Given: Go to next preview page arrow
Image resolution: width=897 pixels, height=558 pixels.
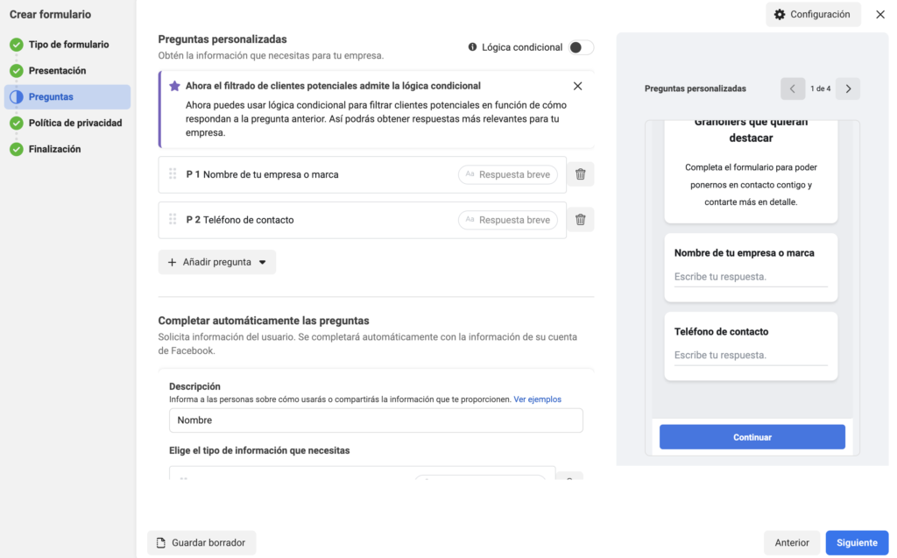Looking at the screenshot, I should pyautogui.click(x=848, y=88).
